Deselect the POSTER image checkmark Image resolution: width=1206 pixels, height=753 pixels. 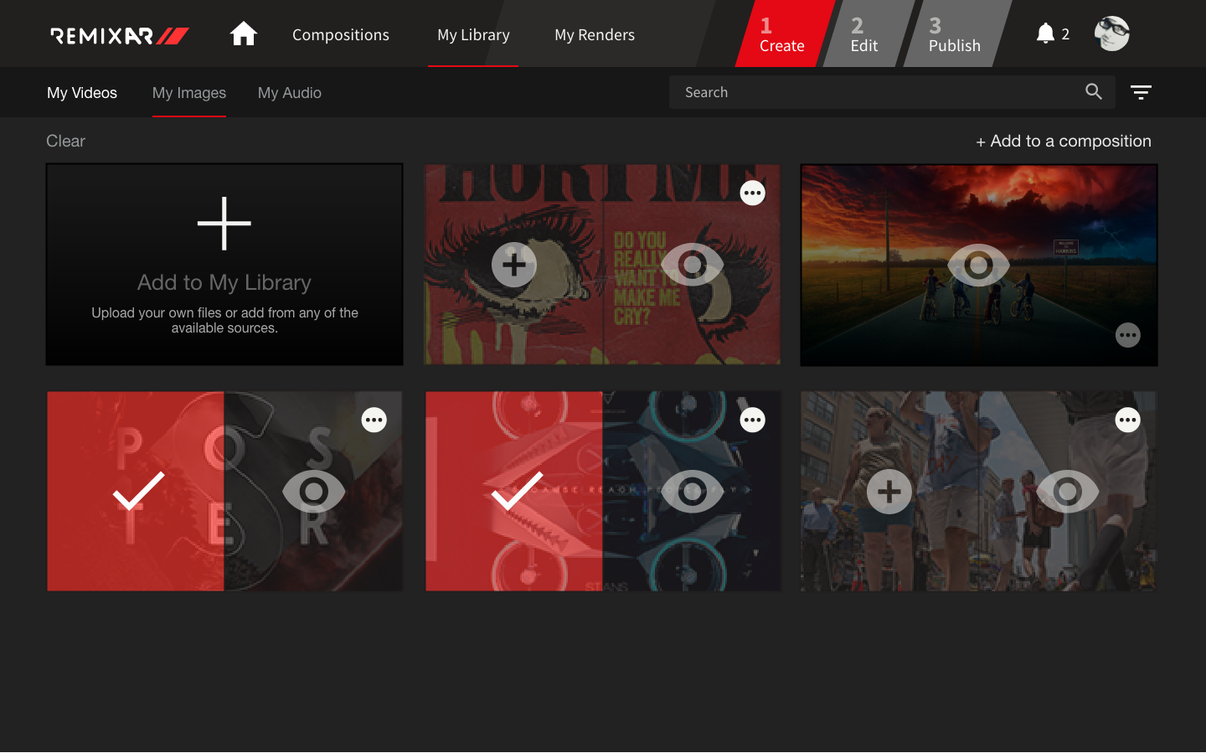138,491
